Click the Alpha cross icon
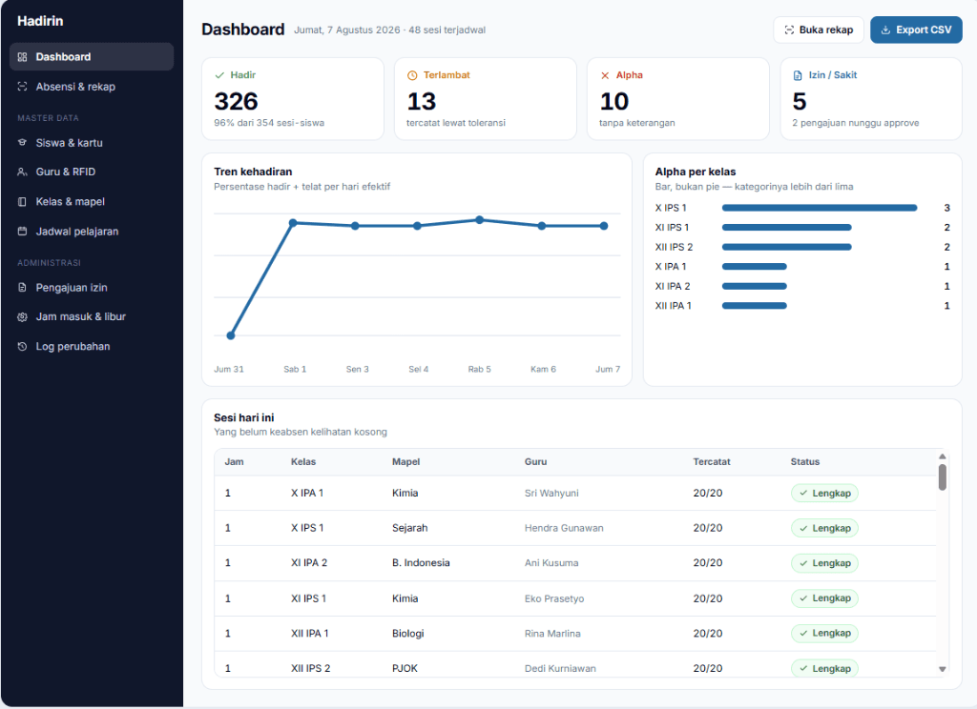 604,75
